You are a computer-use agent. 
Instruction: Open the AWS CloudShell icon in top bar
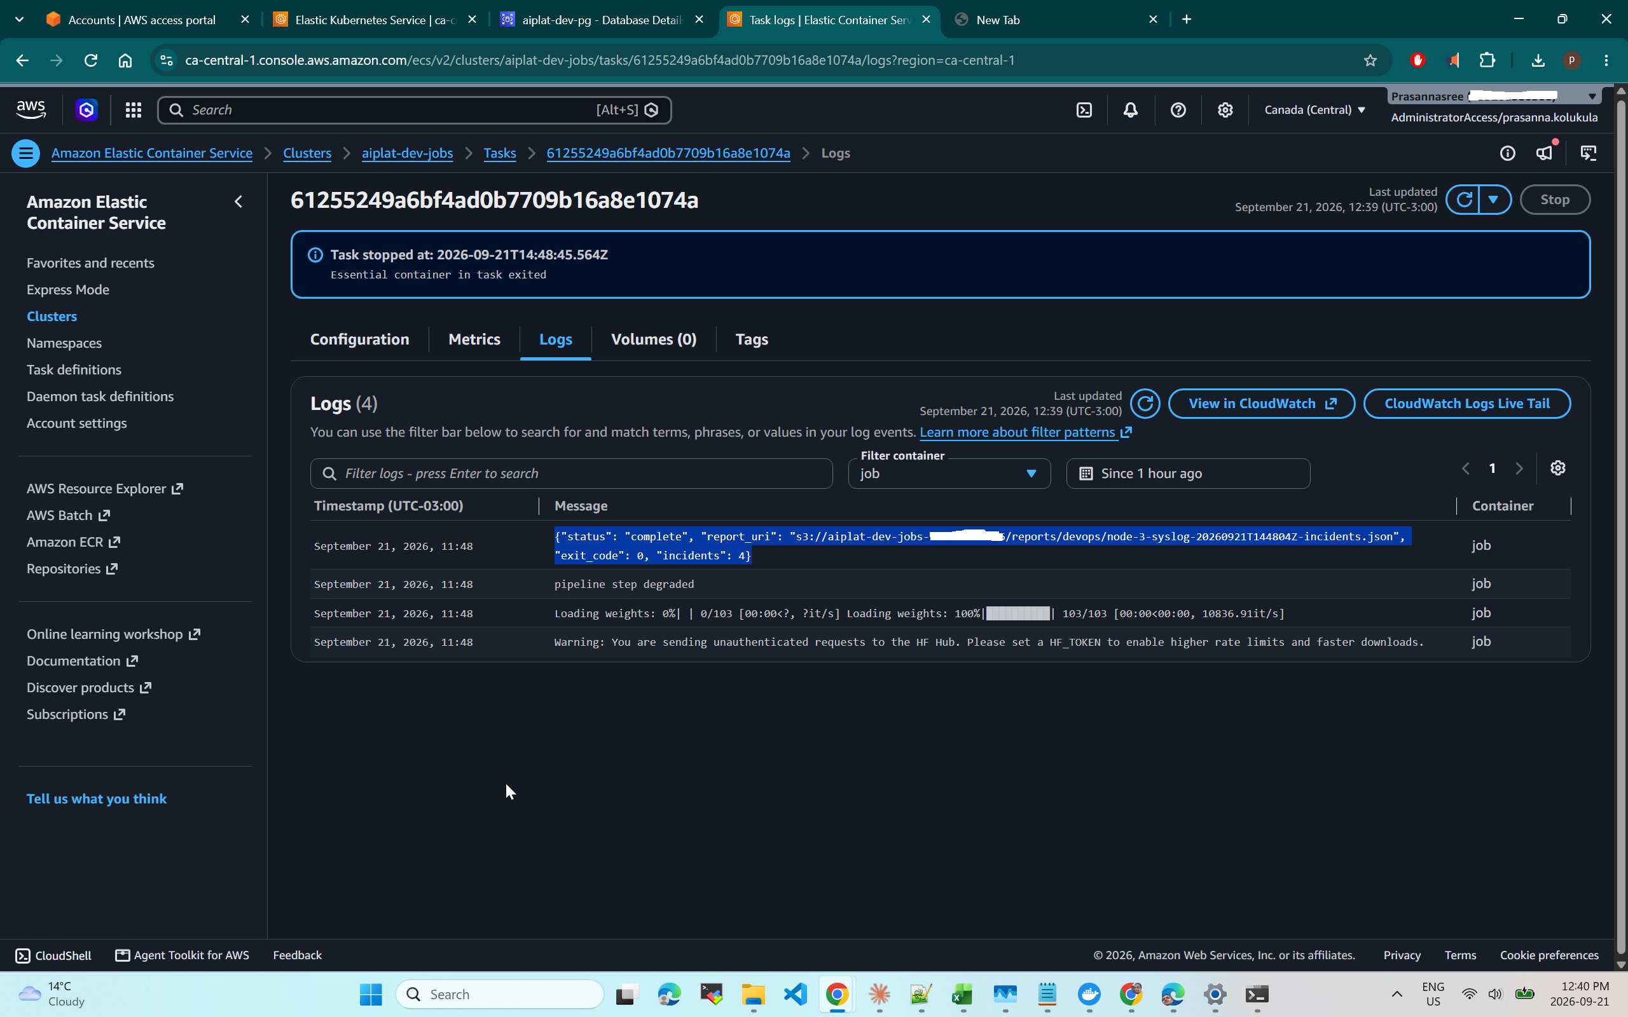[x=1084, y=109]
